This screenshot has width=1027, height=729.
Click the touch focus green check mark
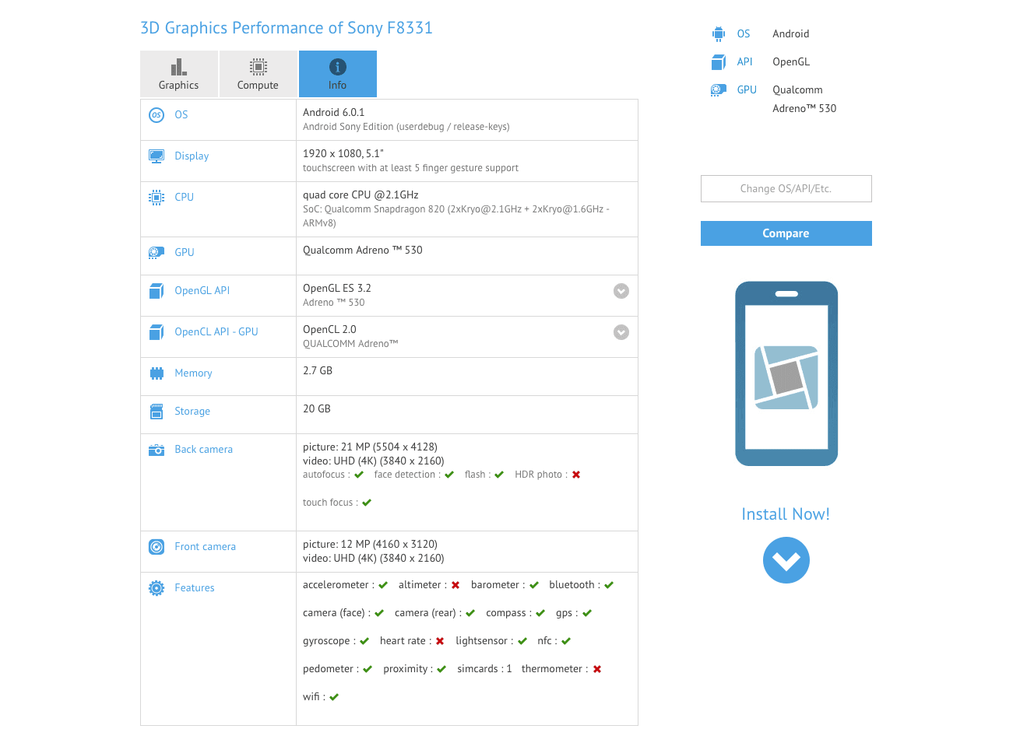(367, 503)
